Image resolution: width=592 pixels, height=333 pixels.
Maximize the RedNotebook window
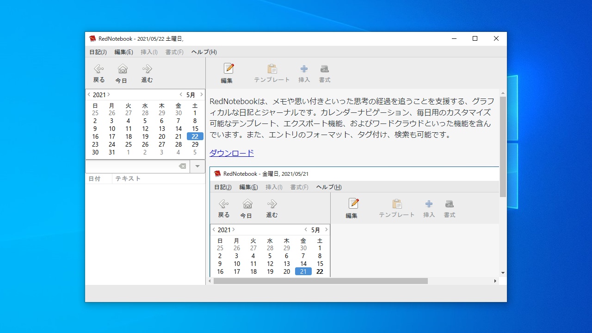(475, 39)
